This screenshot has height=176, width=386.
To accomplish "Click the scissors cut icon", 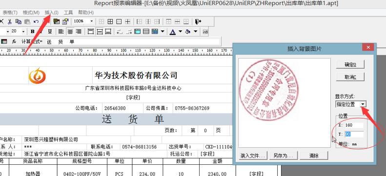I will pyautogui.click(x=10, y=21).
